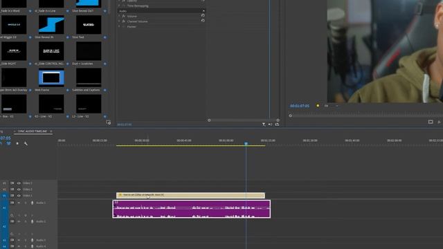Close the SYNC AUDIO TIMELINE tab
Screen dimensions: 443x249
click(x=15, y=131)
